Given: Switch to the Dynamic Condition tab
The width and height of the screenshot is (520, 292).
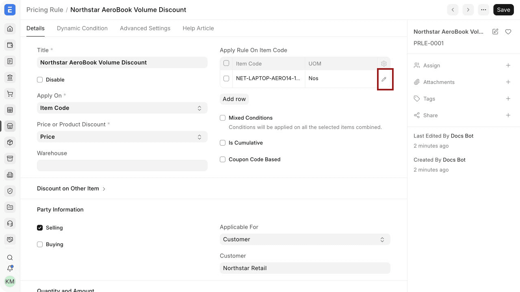Looking at the screenshot, I should 82,28.
